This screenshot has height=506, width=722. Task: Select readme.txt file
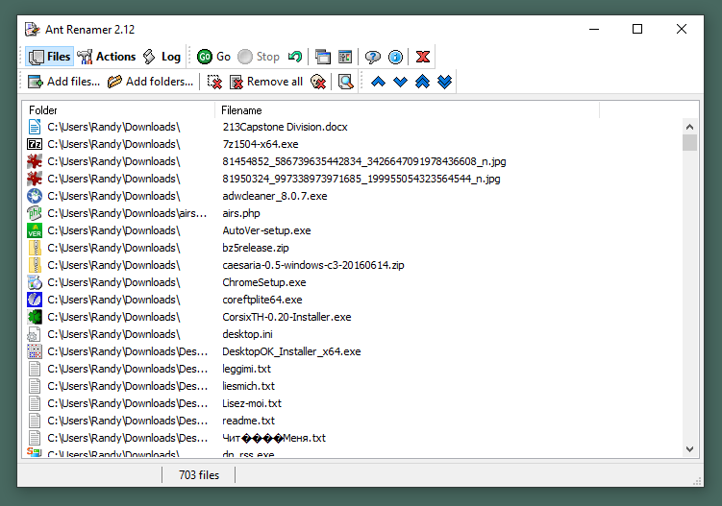point(248,421)
